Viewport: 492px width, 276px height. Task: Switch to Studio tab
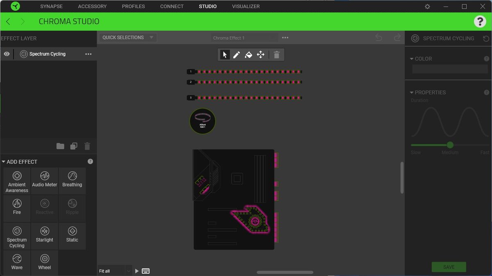coord(208,7)
